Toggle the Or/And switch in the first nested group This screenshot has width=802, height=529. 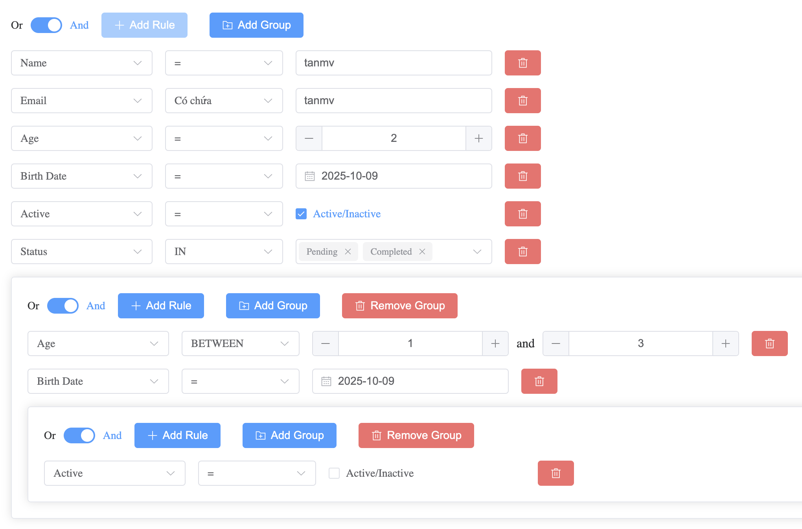point(63,306)
